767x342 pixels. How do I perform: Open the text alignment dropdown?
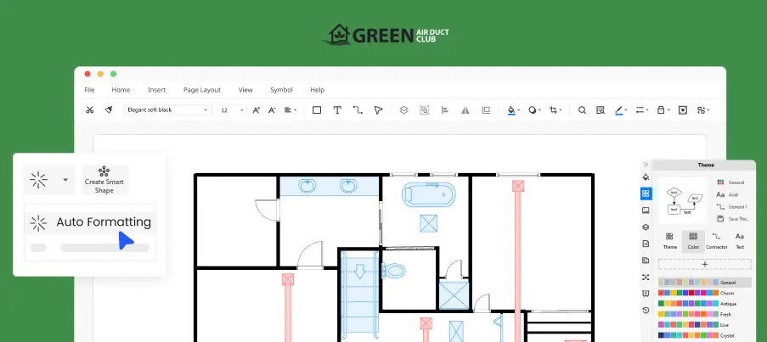pos(290,110)
